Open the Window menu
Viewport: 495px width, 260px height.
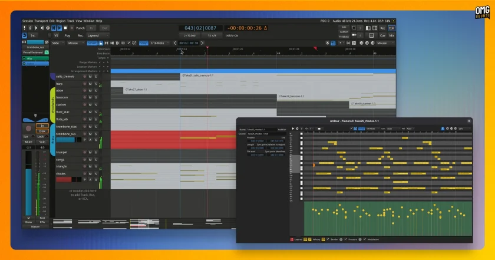coord(89,21)
